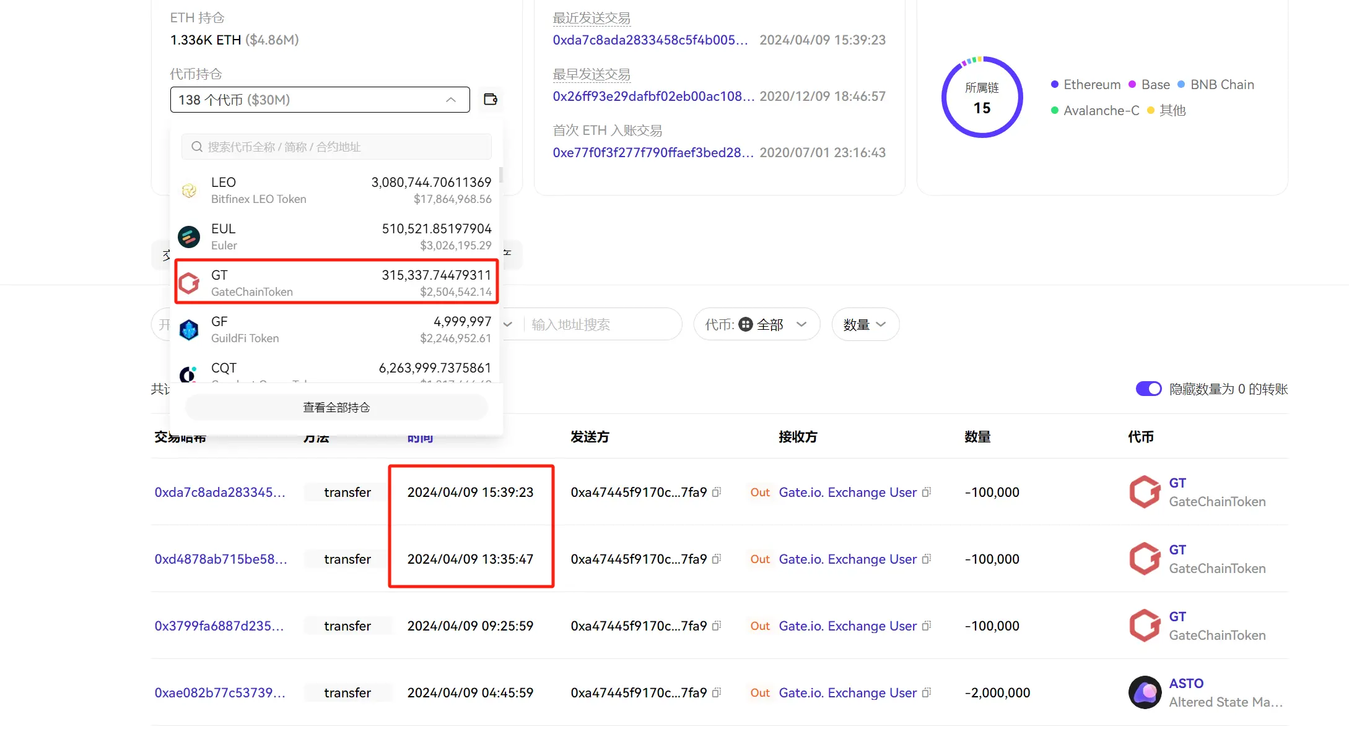Image resolution: width=1349 pixels, height=732 pixels.
Task: Click the 时间 column header
Action: (420, 437)
